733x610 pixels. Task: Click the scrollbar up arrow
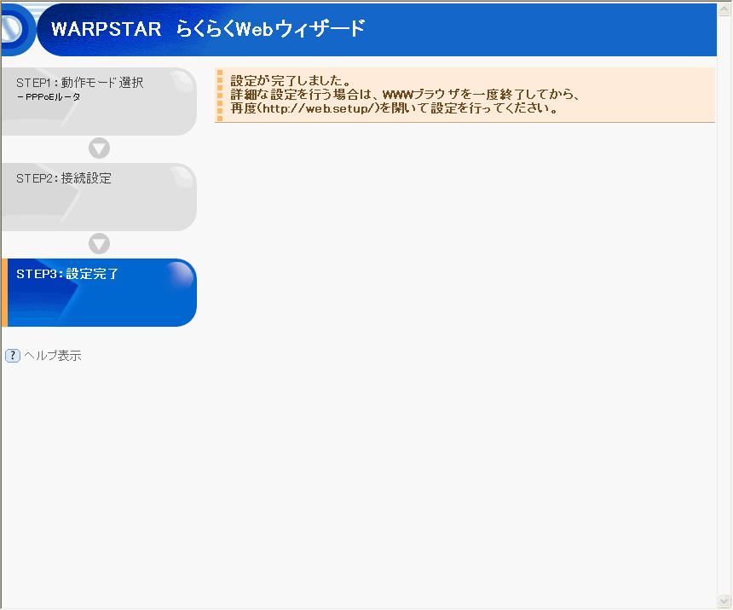724,9
